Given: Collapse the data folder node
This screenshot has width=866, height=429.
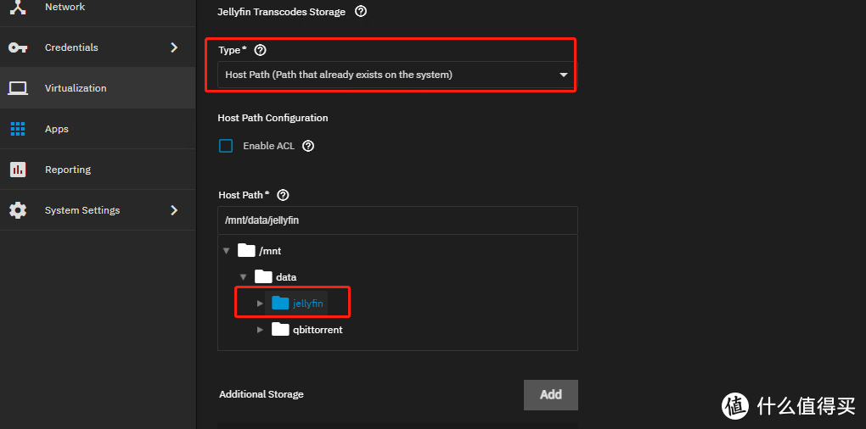Looking at the screenshot, I should 243,277.
